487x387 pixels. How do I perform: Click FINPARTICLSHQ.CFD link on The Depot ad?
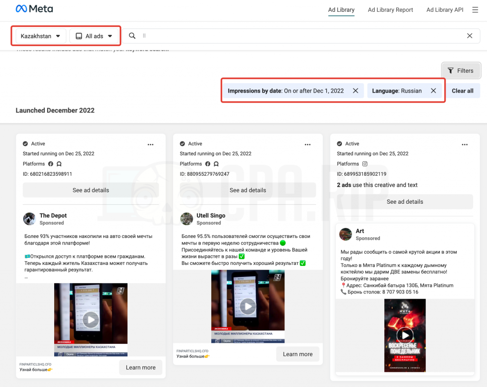[x=35, y=364]
